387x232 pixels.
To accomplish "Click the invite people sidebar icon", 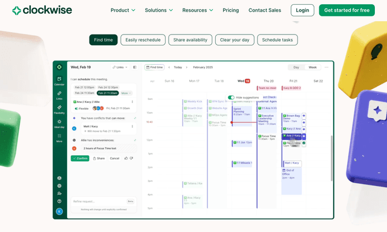I will point(59,193).
